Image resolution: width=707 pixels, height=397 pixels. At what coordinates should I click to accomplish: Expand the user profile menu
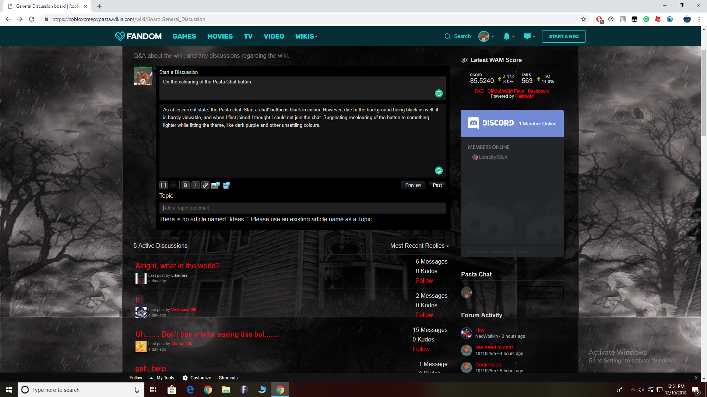486,36
